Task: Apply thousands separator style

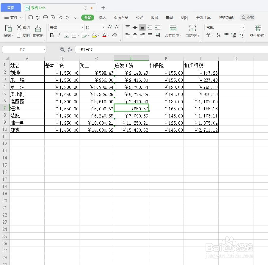Action: pos(226,35)
